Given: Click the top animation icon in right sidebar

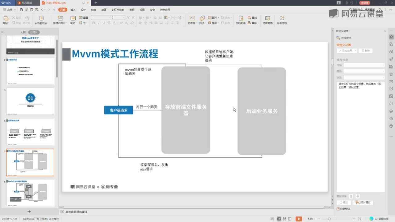Looking at the screenshot, I should [391, 37].
